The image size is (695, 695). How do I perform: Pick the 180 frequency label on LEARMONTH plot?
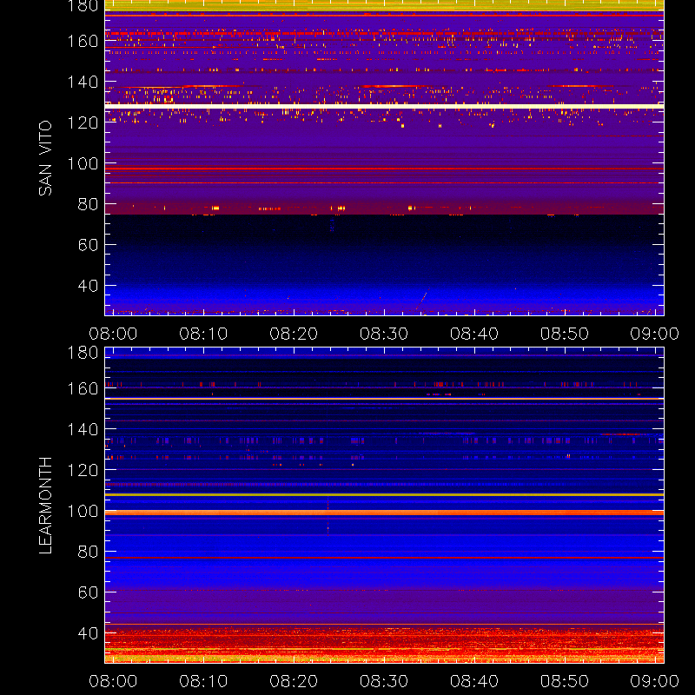coord(83,353)
